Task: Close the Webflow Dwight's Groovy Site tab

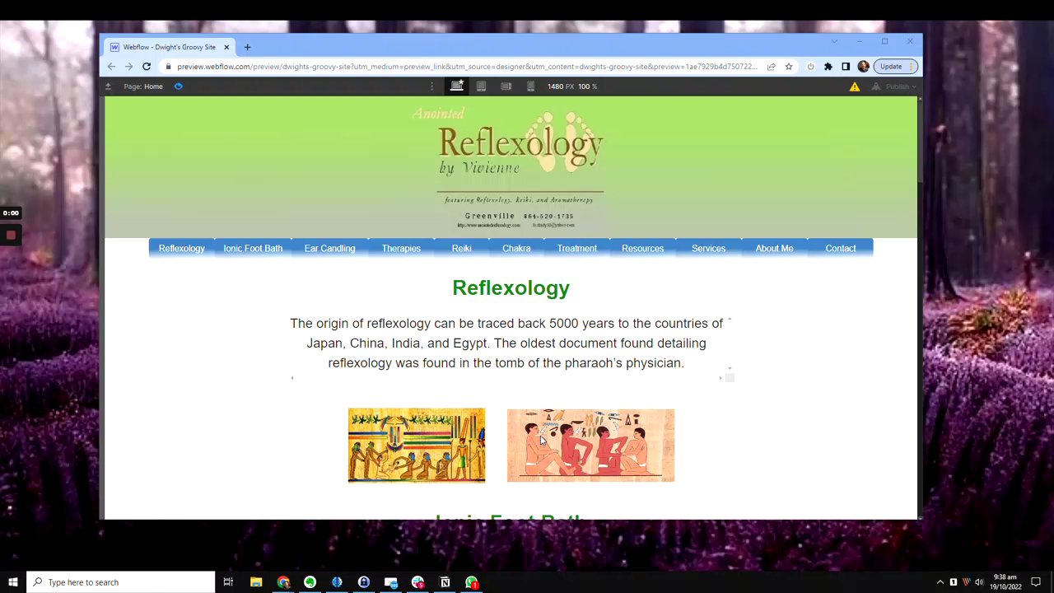Action: point(226,47)
